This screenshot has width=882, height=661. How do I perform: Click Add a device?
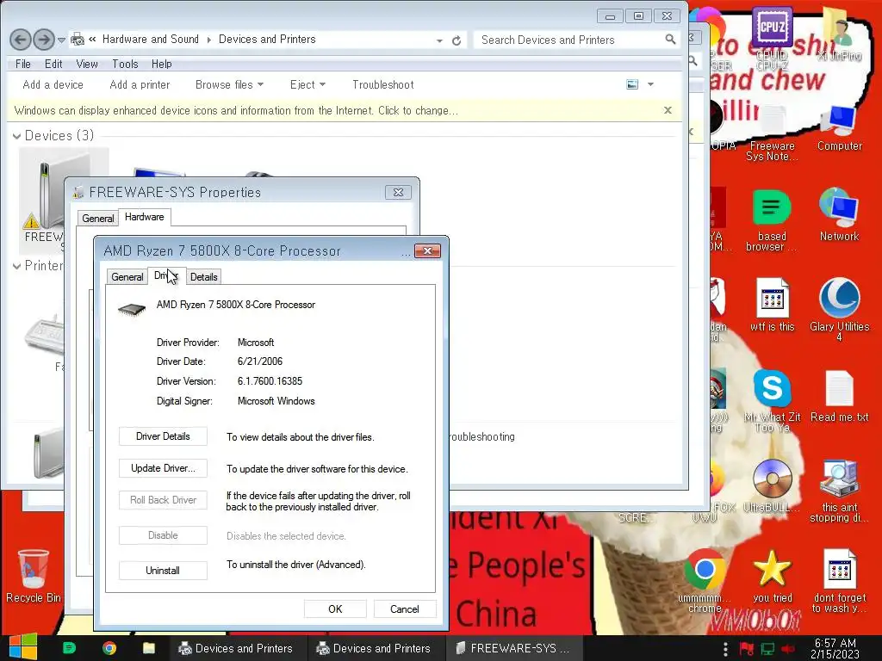click(53, 85)
